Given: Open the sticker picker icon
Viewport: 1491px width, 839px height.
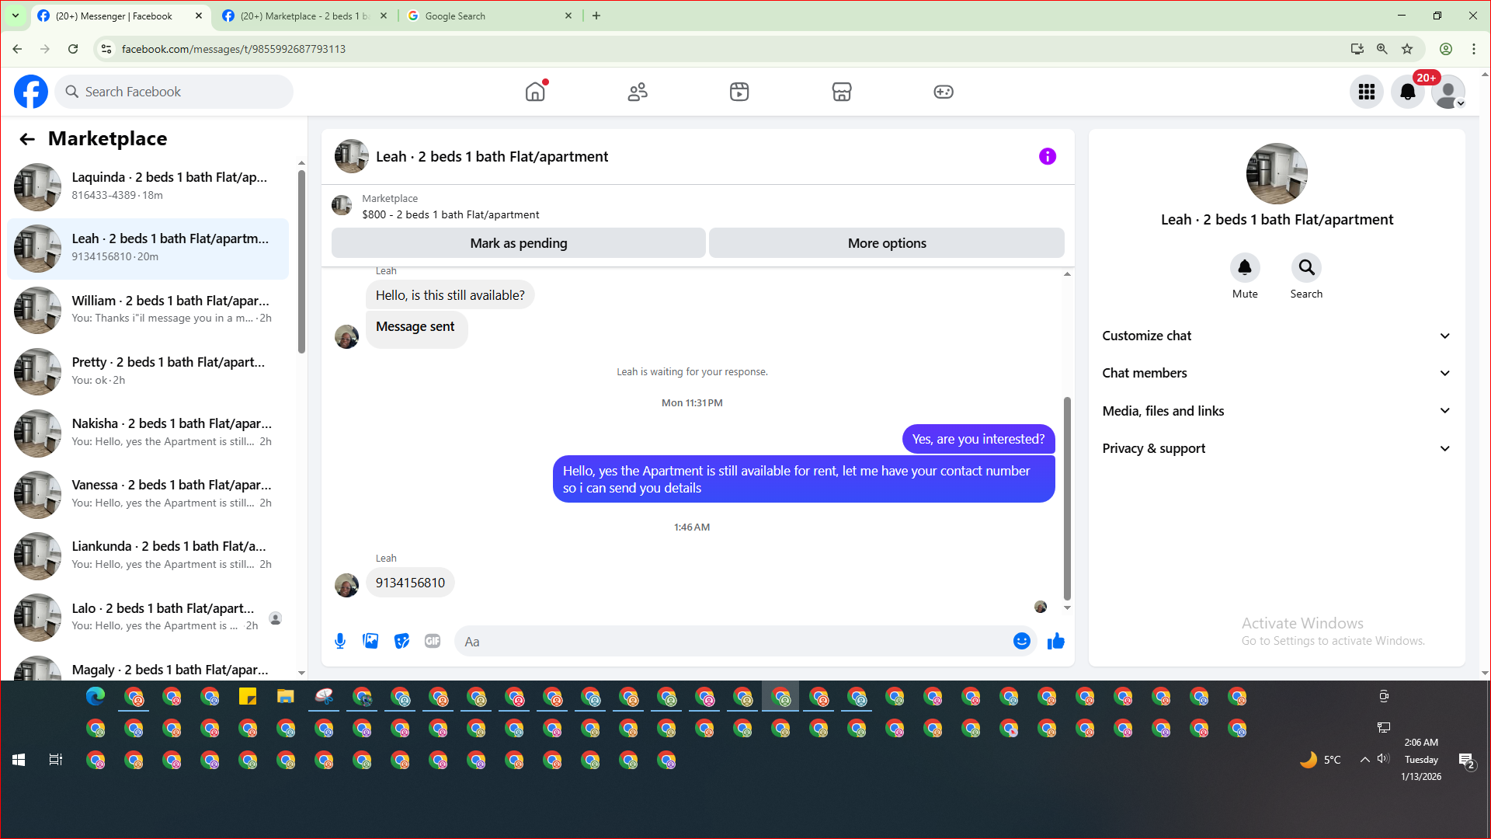Looking at the screenshot, I should pos(401,641).
